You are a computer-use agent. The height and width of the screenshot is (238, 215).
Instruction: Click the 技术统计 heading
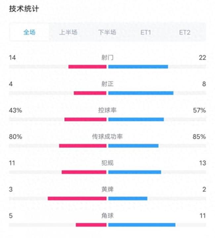tap(24, 9)
